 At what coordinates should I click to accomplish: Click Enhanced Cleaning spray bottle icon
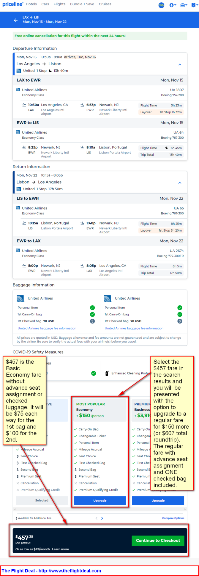click(107, 373)
